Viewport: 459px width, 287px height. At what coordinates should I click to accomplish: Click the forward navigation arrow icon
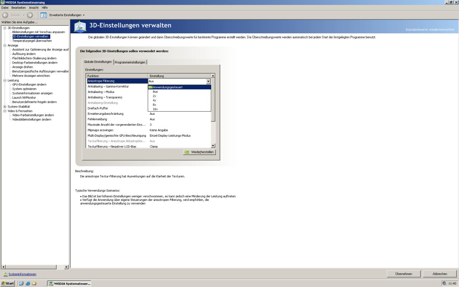pos(30,15)
